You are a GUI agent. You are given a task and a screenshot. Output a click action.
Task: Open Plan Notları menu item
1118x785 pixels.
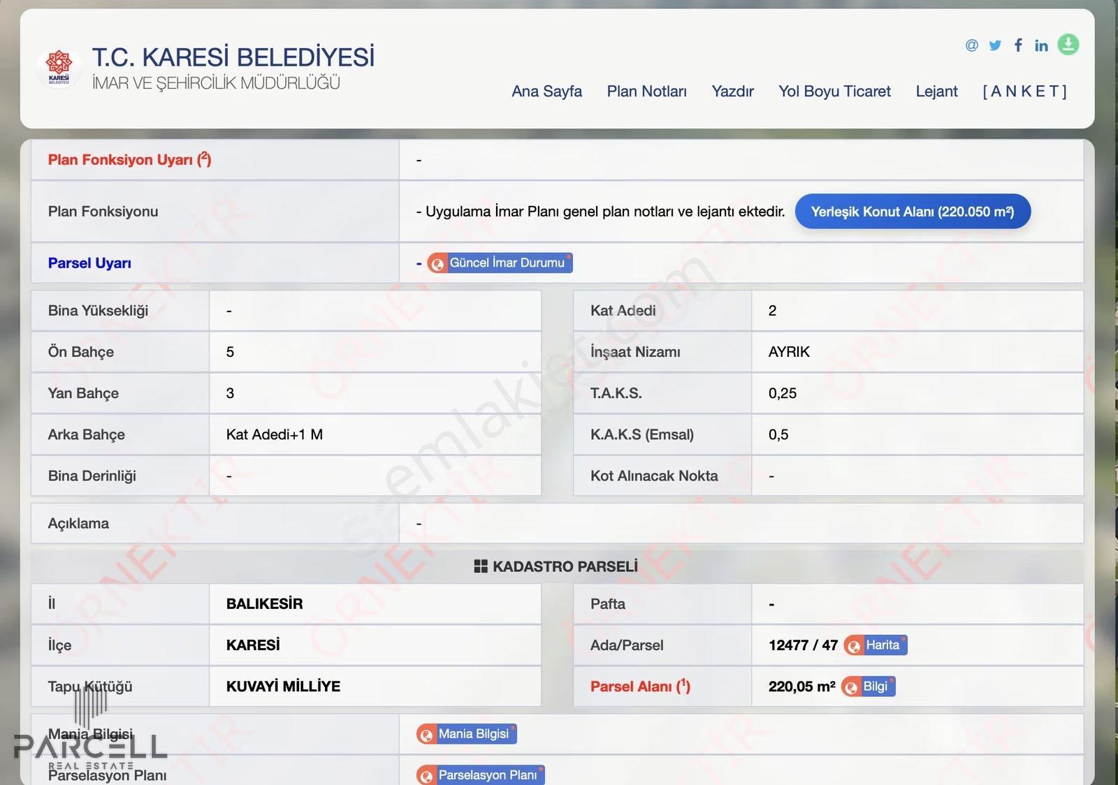coord(646,91)
